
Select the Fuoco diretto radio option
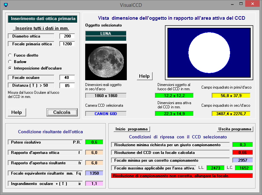pos(10,55)
